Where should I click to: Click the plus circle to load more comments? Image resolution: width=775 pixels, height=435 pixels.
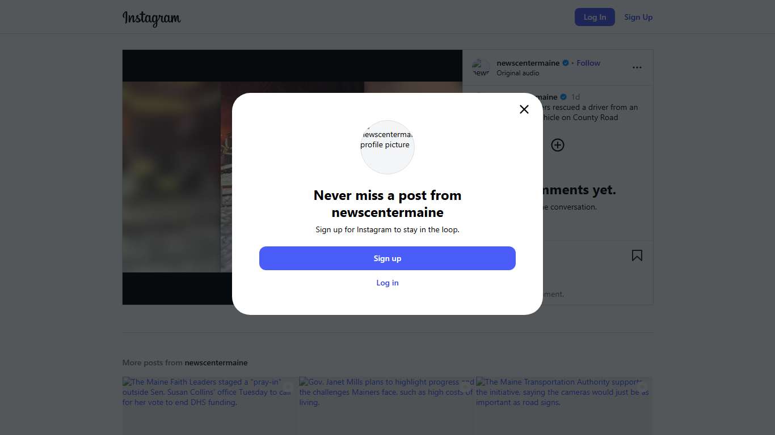pyautogui.click(x=557, y=145)
